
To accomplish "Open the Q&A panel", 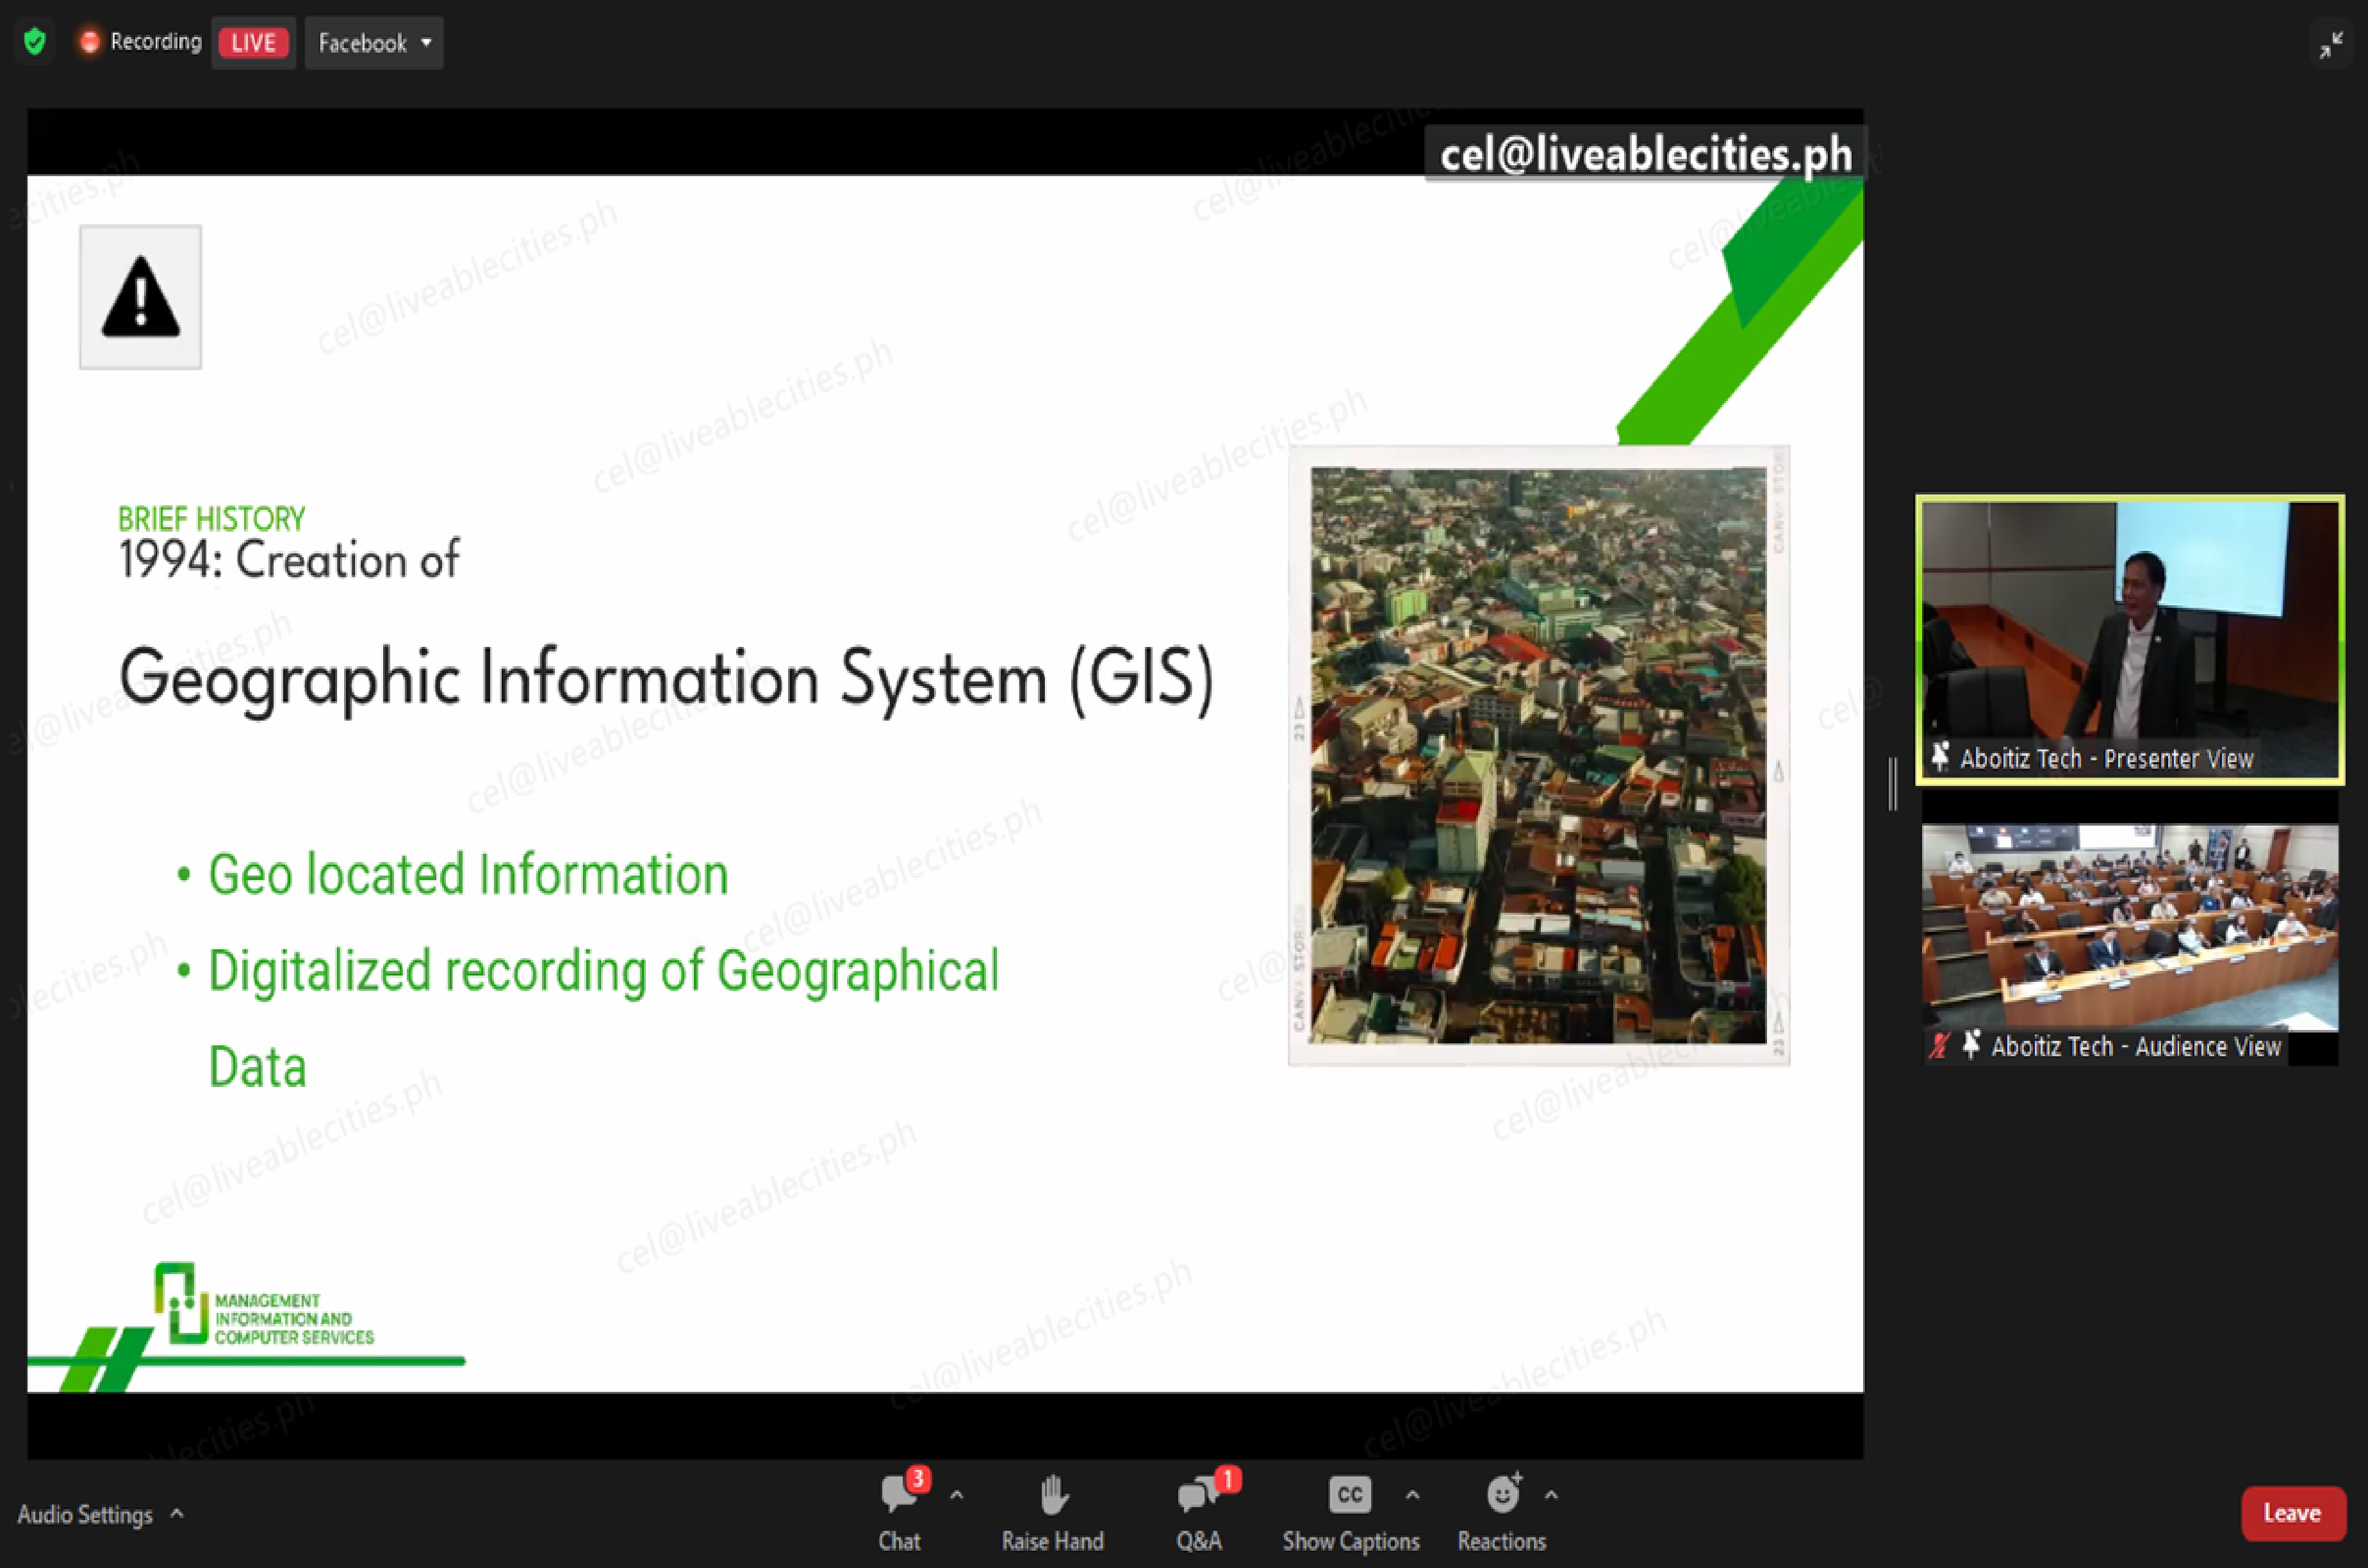I will point(1197,1496).
